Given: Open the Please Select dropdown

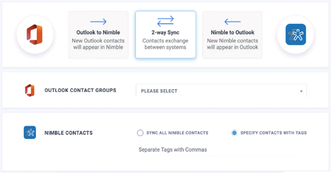Looking at the screenshot, I should tap(221, 91).
